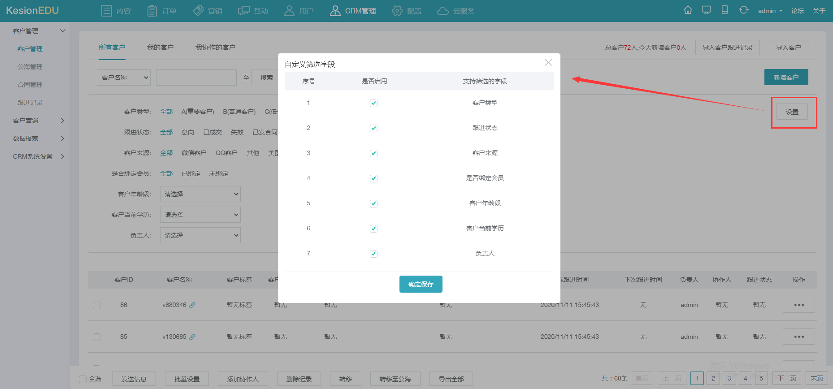This screenshot has height=389, width=833.
Task: Open actions menu for customer 85
Action: click(799, 337)
